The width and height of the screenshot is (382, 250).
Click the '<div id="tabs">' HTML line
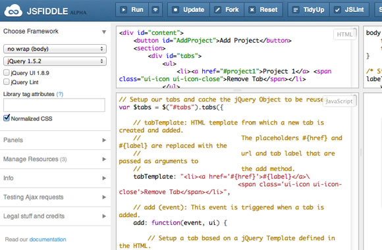175,56
